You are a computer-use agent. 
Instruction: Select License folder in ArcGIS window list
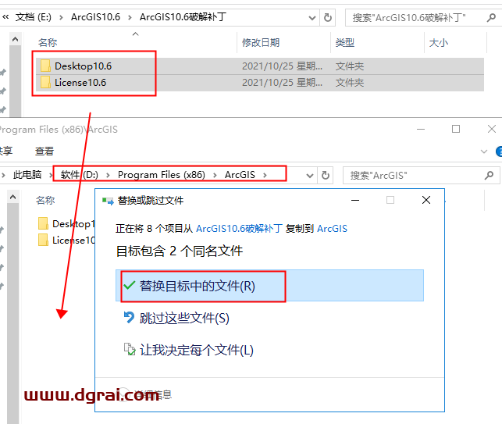coord(66,240)
